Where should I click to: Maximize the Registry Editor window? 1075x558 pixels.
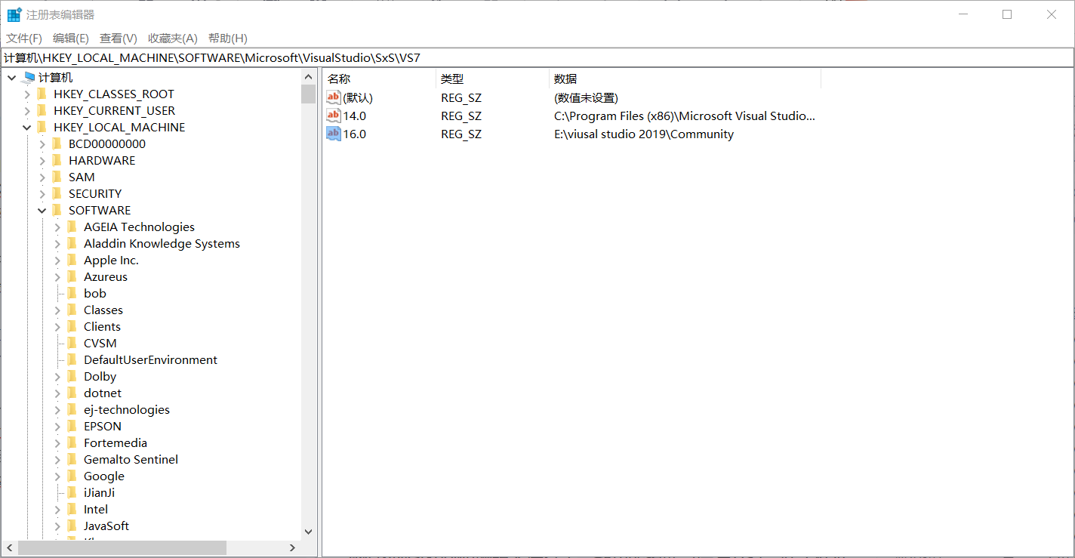point(1007,14)
